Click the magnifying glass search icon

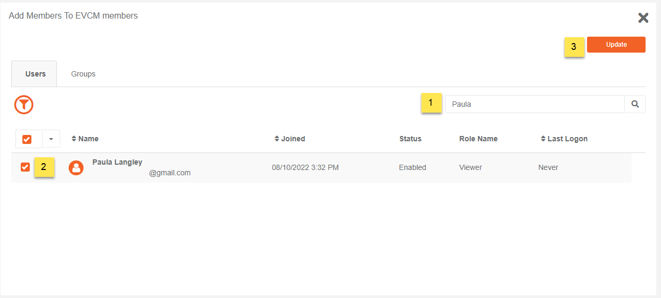(x=635, y=104)
